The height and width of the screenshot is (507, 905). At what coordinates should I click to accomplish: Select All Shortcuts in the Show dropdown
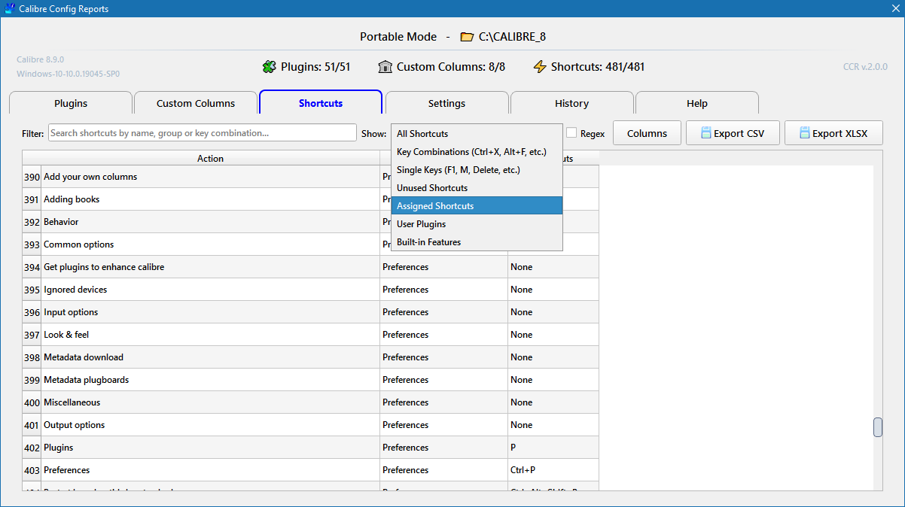(x=477, y=134)
